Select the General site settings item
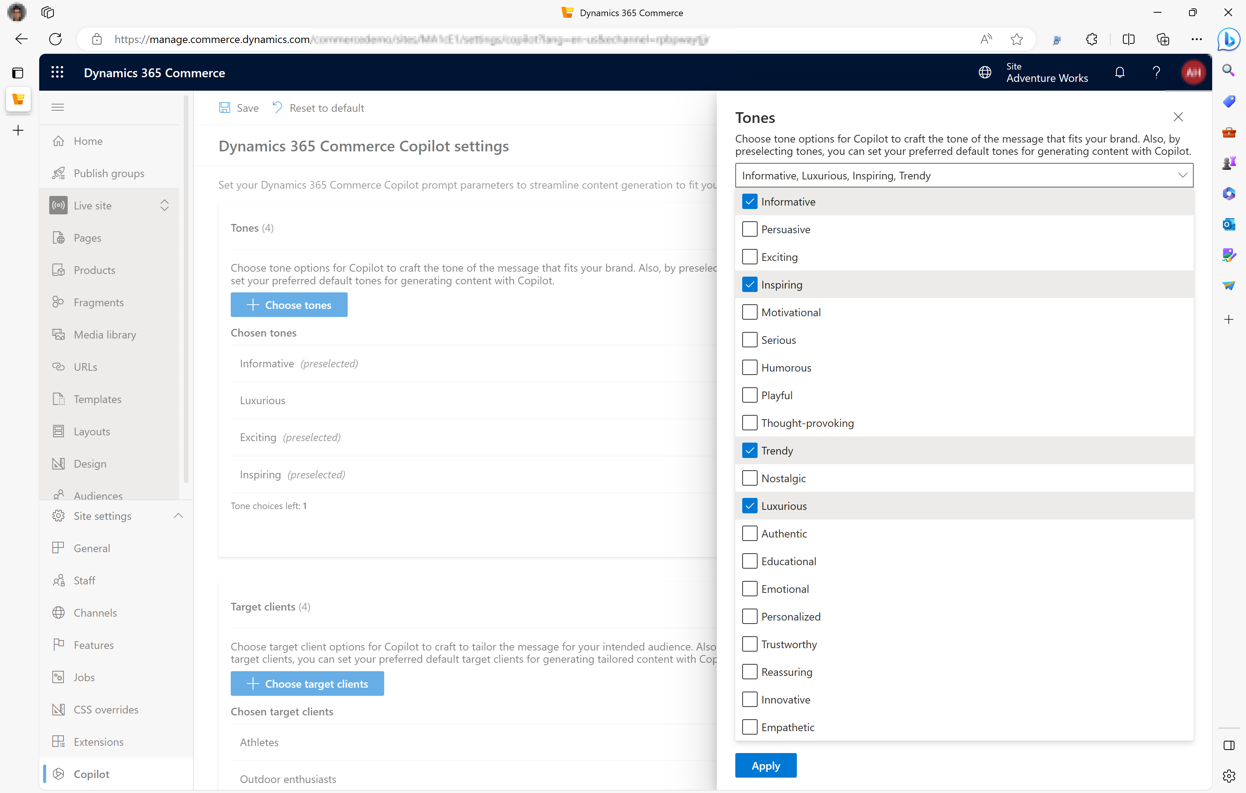The image size is (1246, 793). [92, 547]
